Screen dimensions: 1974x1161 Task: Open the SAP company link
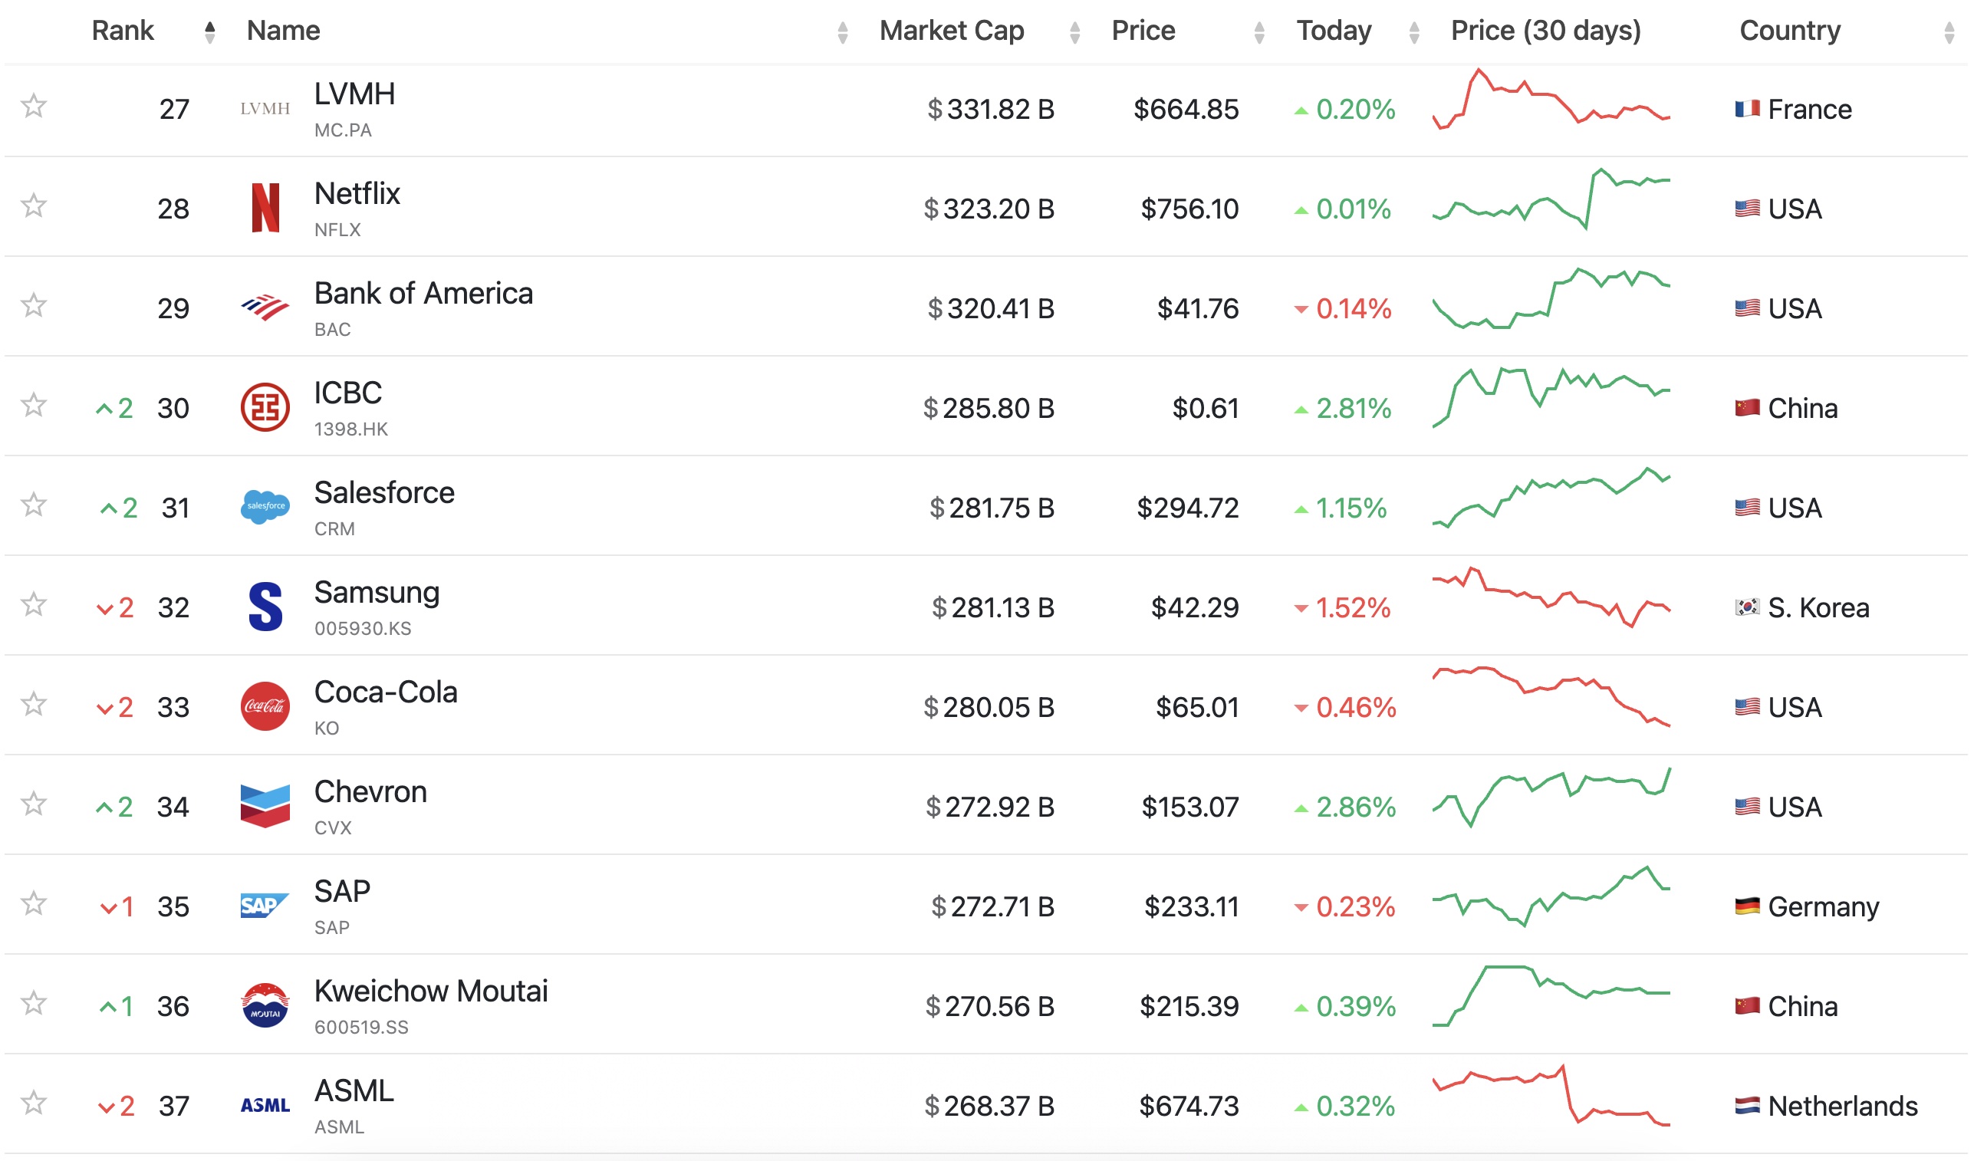click(341, 892)
